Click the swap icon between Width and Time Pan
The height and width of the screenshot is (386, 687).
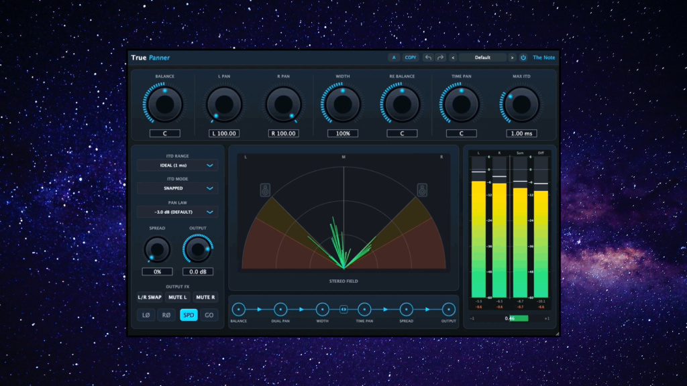pos(343,310)
